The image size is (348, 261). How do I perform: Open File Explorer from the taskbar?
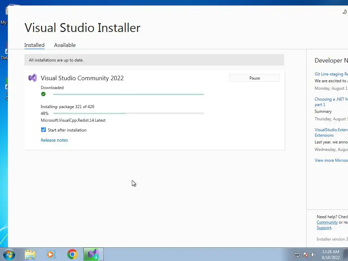click(x=30, y=254)
